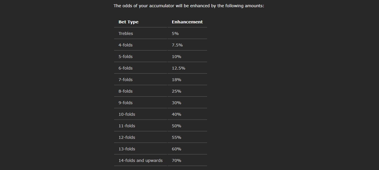379x170 pixels.
Task: Click the '7-folds' row label
Action: [x=140, y=80]
